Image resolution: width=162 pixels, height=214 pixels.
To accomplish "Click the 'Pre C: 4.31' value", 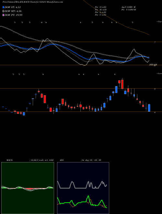I will click(101, 15).
